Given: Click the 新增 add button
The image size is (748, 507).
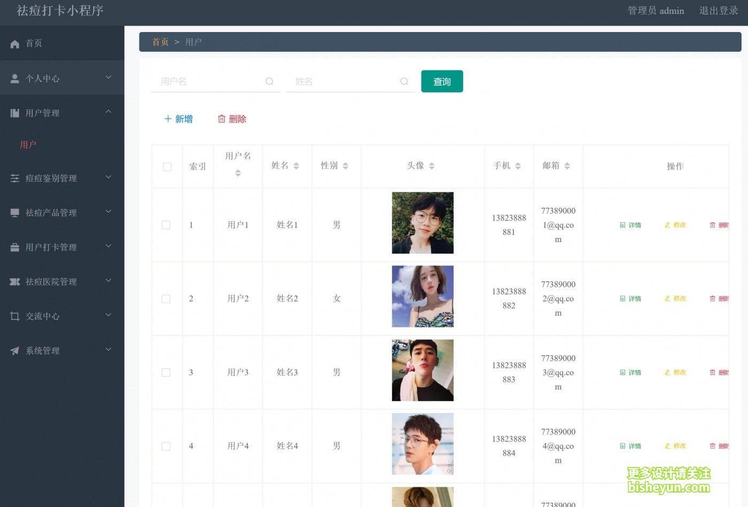Looking at the screenshot, I should click(x=178, y=119).
